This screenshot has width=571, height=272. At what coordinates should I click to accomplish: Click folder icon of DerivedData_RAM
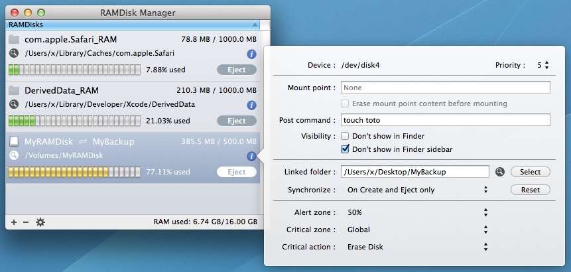click(14, 90)
